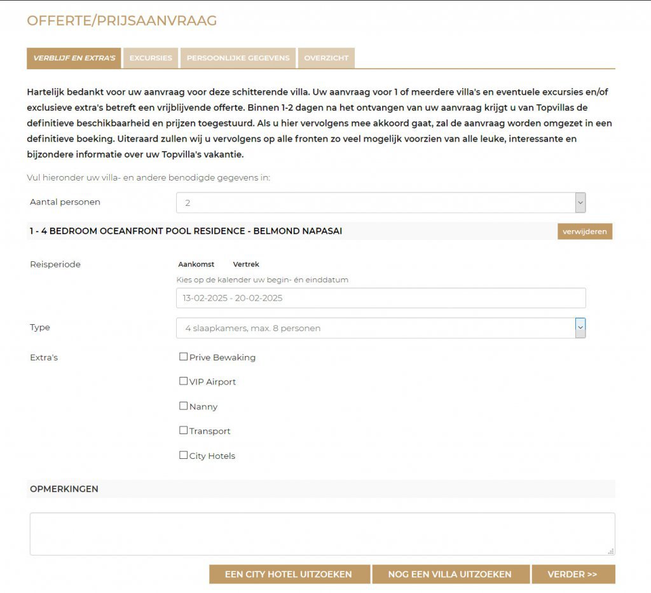Expand the Type slaapkamers dropdown

[381, 328]
